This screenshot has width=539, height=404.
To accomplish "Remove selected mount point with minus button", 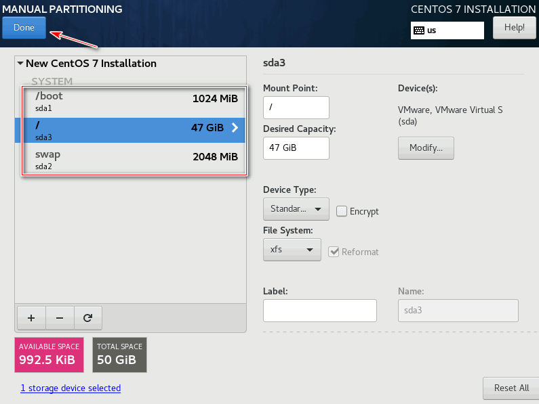I will point(60,318).
